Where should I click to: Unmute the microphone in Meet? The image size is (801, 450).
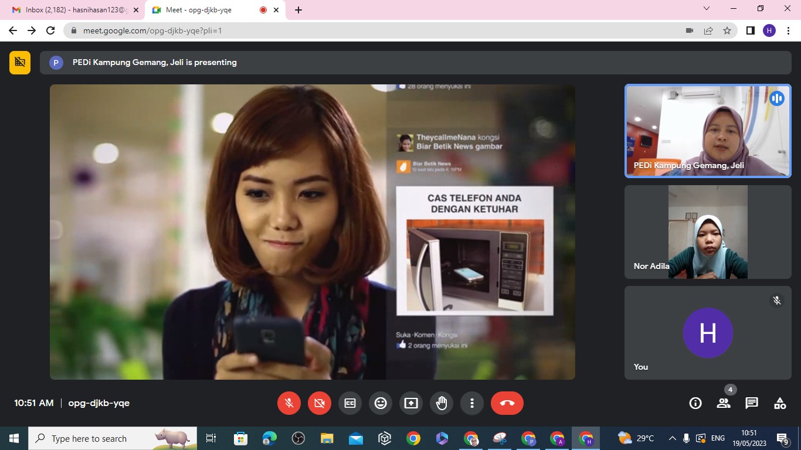[289, 403]
